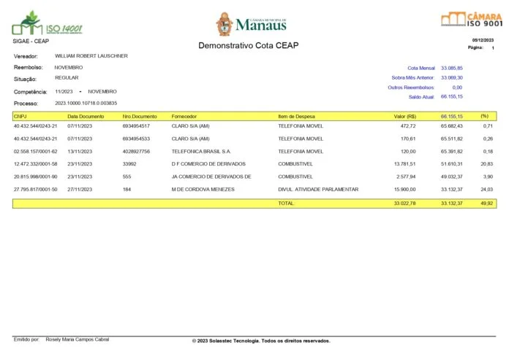Select the TOTAL row label
This screenshot has width=509, height=359.
tap(287, 204)
